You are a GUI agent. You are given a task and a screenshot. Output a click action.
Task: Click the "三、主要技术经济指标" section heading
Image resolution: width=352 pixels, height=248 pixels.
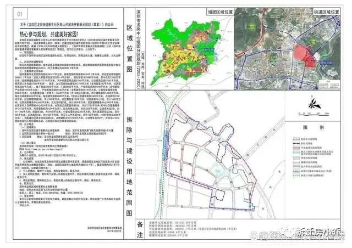click(30, 70)
